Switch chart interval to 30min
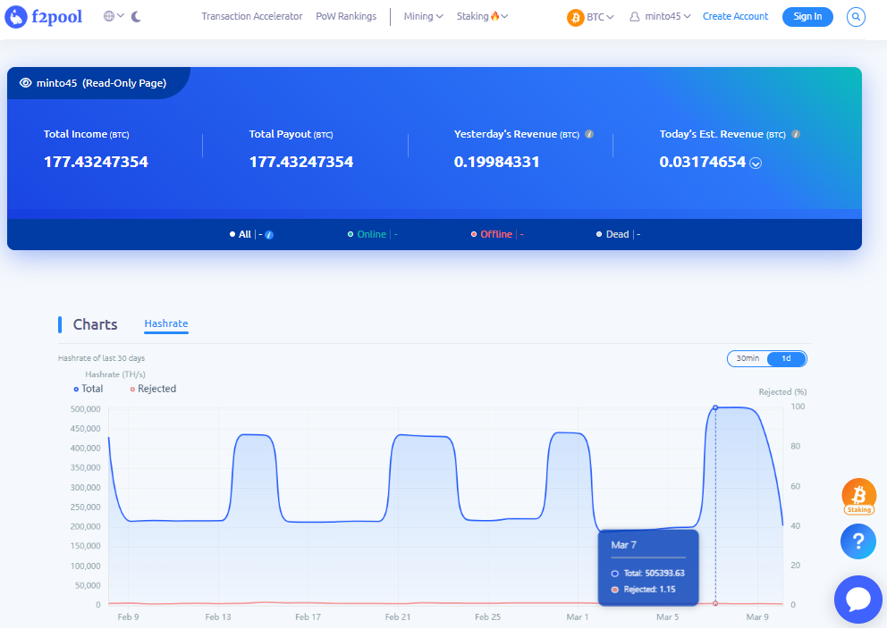 click(x=748, y=357)
